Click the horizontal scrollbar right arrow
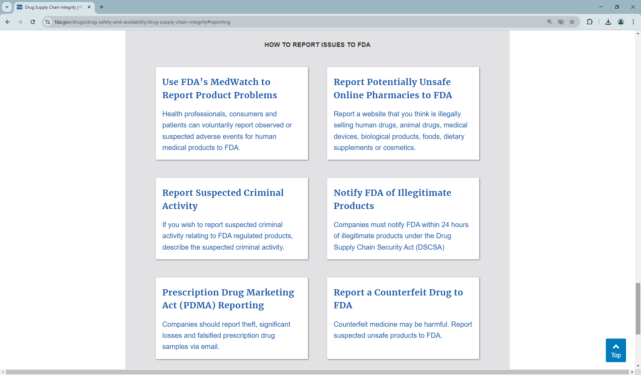641x375 pixels. [632, 372]
